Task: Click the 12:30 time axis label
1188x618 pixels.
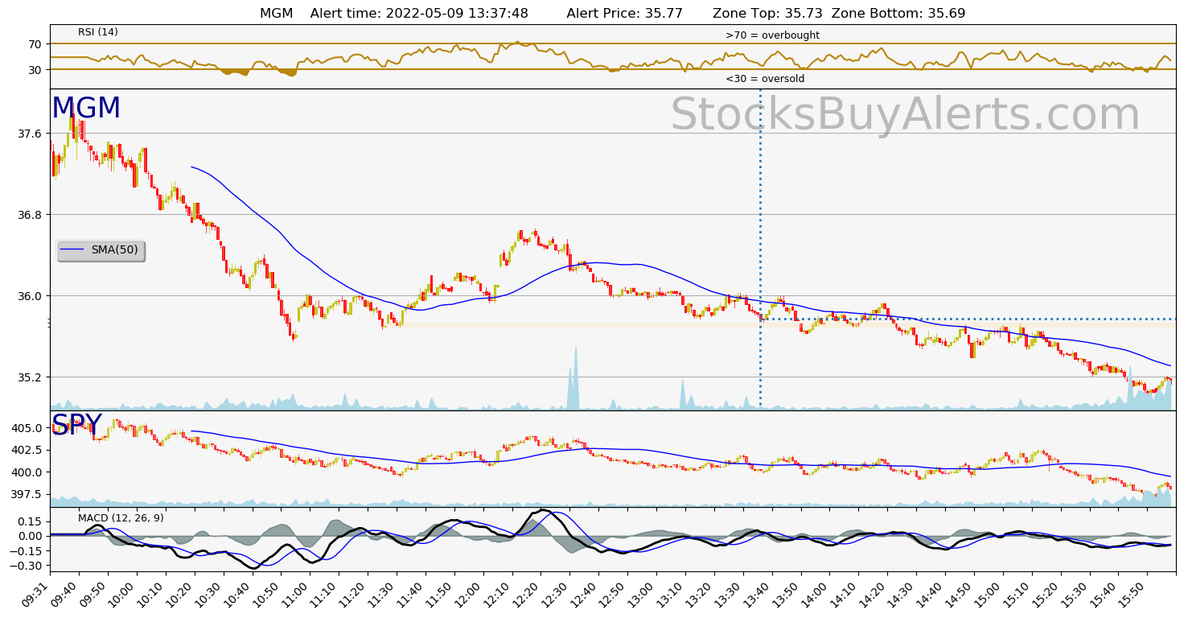Action: click(557, 594)
